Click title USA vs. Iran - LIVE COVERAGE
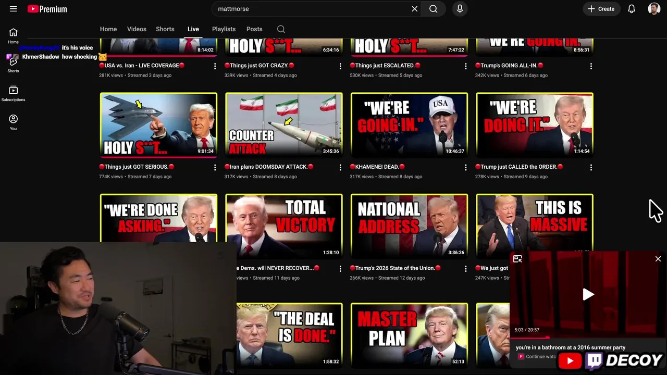 click(x=142, y=66)
